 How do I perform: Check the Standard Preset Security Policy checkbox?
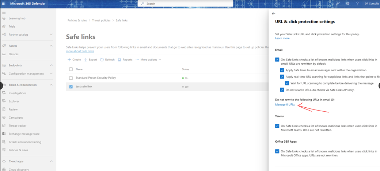71,78
